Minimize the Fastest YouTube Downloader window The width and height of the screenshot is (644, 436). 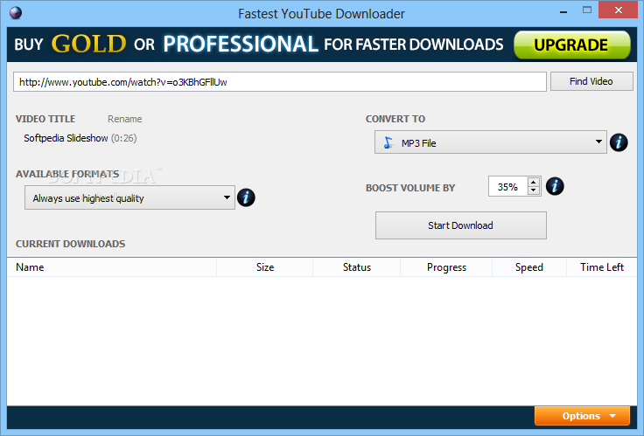tap(563, 12)
